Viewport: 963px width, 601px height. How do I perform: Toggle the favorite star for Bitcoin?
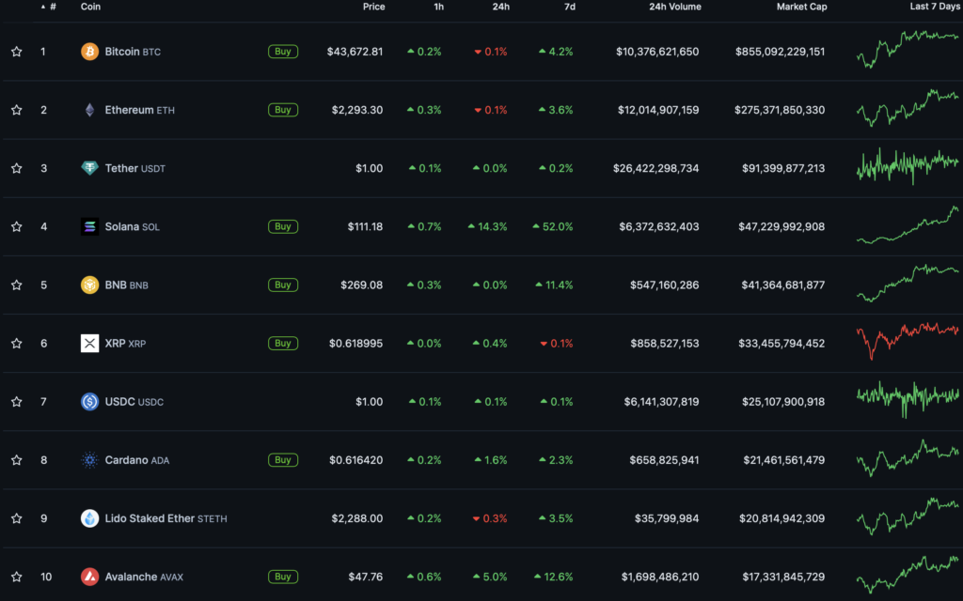click(16, 52)
